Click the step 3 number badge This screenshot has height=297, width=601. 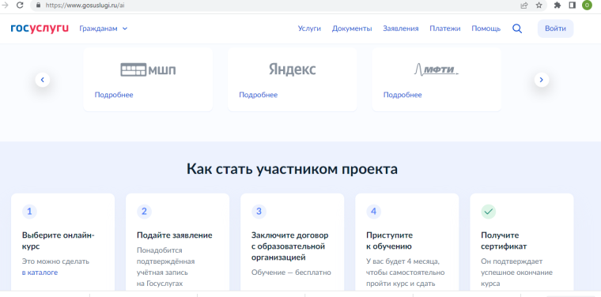259,211
